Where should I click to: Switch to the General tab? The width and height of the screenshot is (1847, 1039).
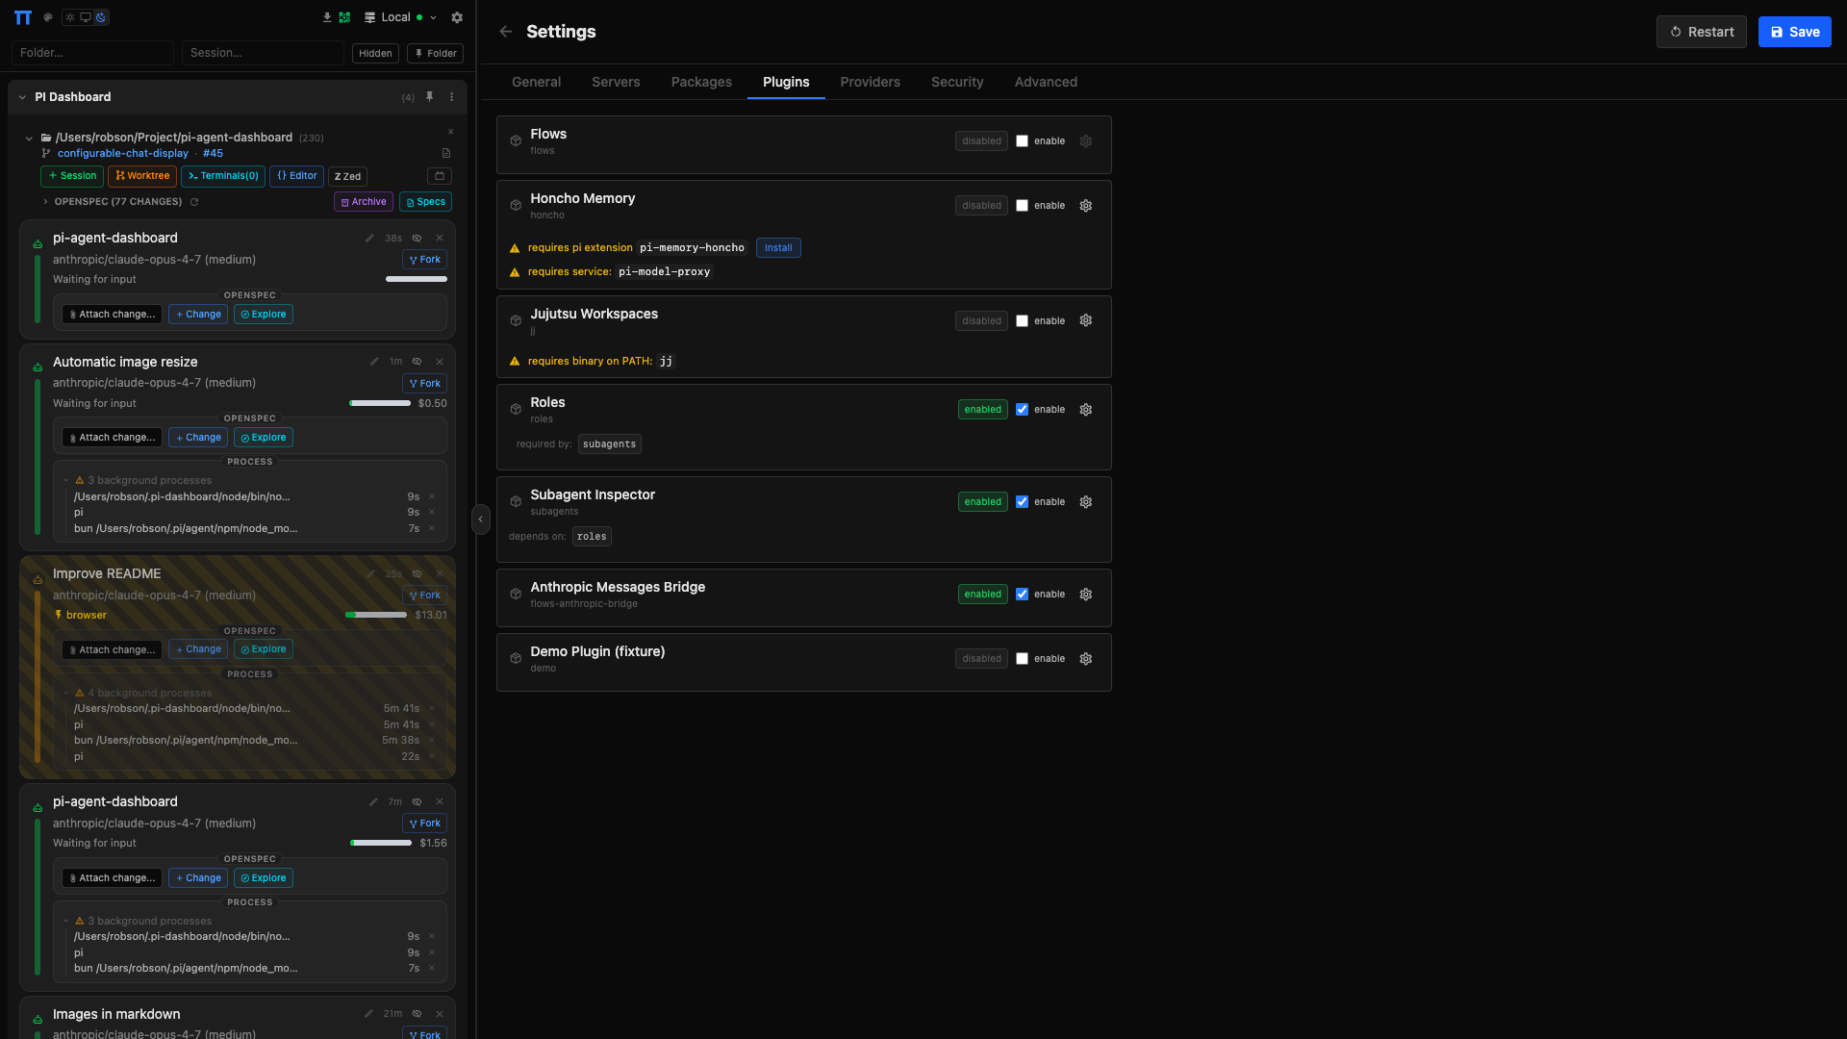click(536, 83)
